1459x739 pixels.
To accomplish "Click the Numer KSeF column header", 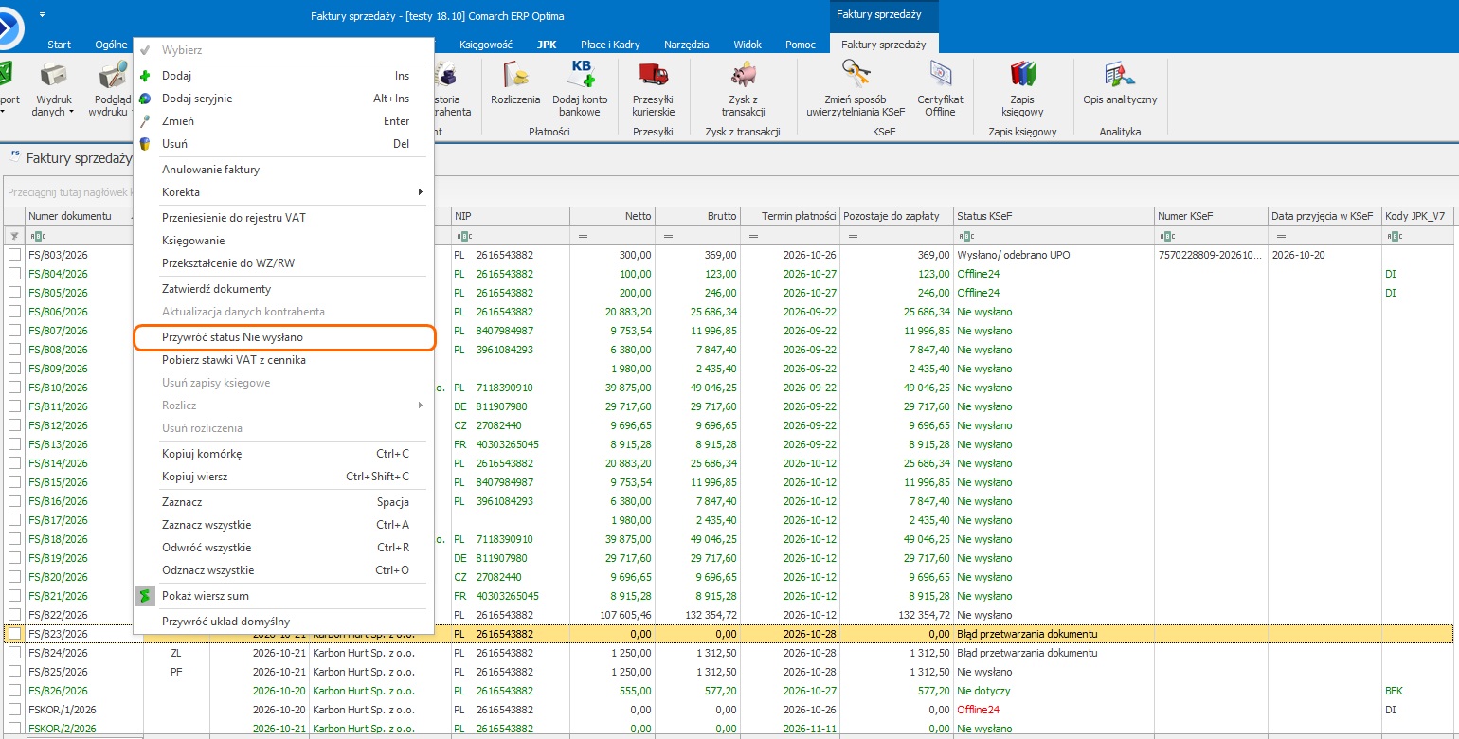I will 1212,216.
